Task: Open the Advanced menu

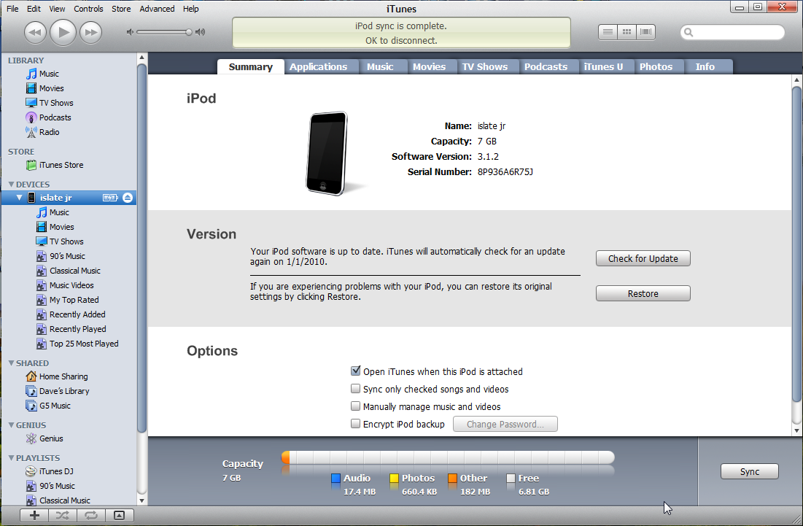Action: 157,9
